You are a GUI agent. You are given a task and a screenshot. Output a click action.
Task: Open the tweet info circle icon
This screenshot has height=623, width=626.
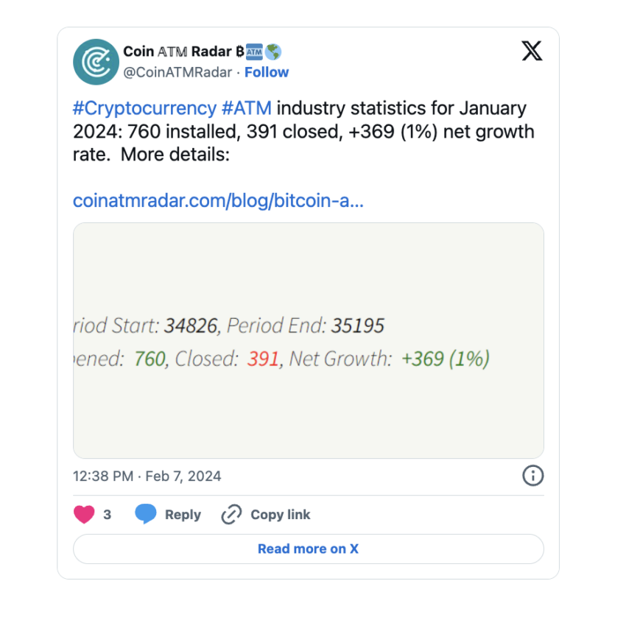[x=533, y=476]
